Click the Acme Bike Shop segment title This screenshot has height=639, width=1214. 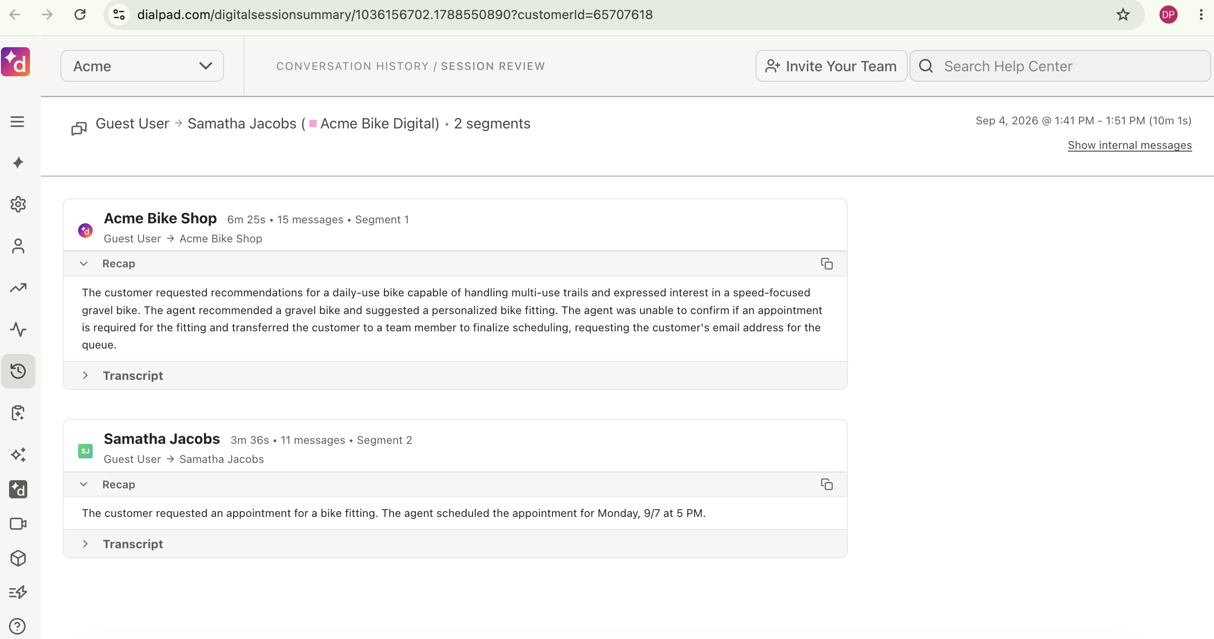(160, 218)
